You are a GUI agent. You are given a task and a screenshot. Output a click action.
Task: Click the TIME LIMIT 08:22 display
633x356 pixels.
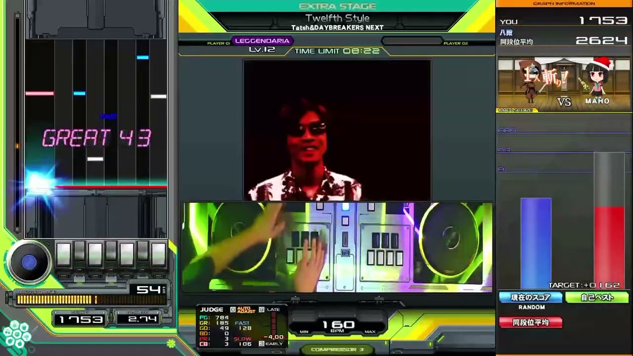(x=337, y=51)
